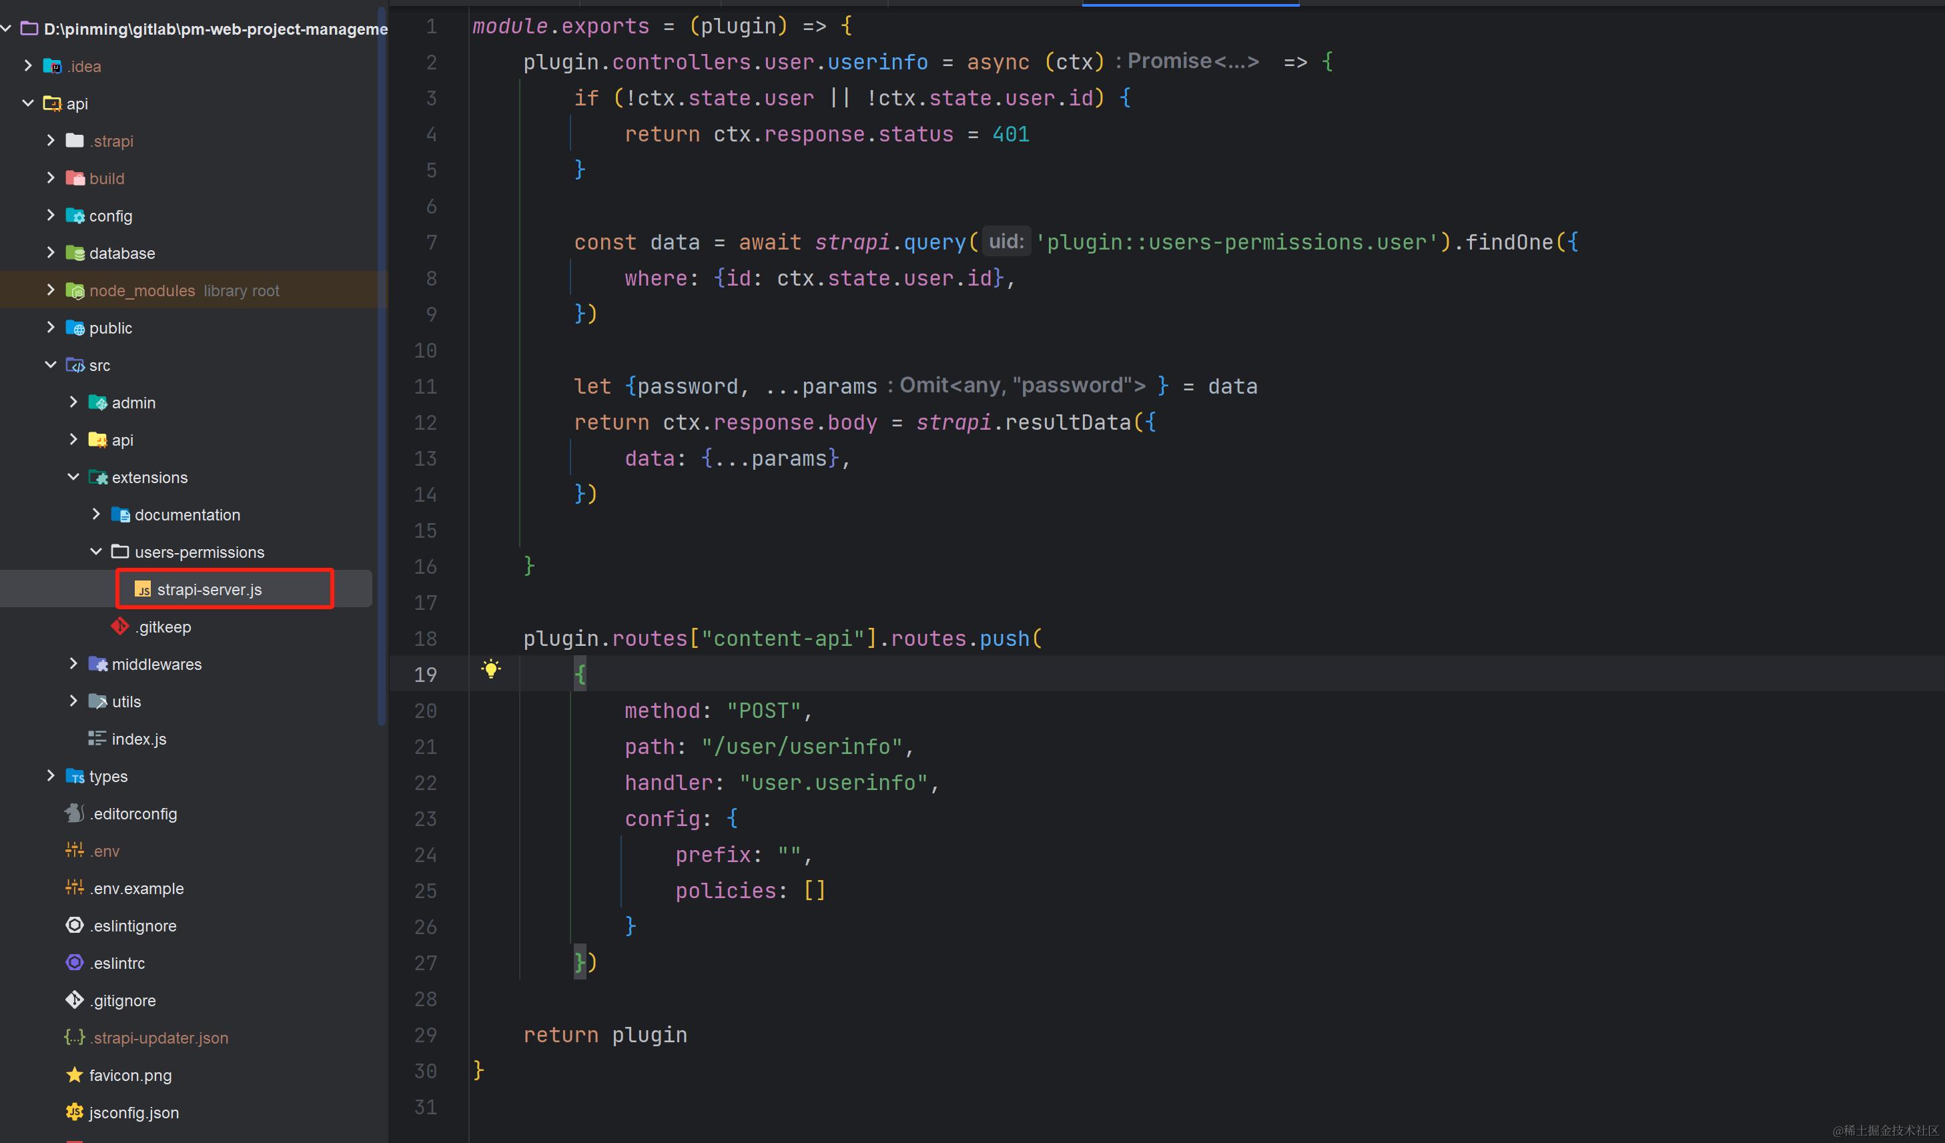The width and height of the screenshot is (1945, 1143).
Task: Click the .strapi-updater.json braces icon
Action: coord(74,1038)
